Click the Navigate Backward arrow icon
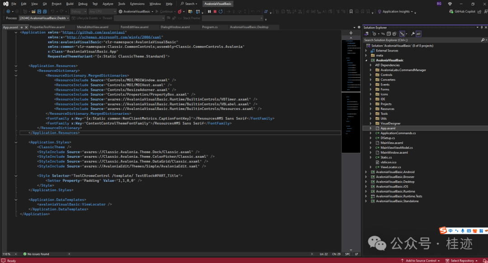488x263 pixels. (x=8, y=11)
